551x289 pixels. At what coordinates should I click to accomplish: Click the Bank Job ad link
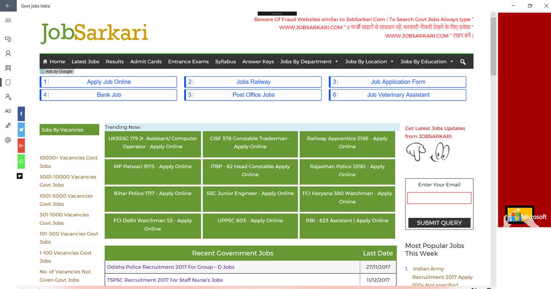tap(109, 95)
